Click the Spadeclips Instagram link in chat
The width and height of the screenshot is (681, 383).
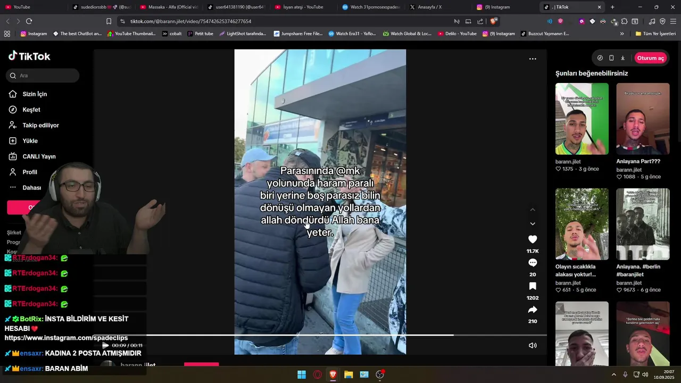(x=66, y=338)
